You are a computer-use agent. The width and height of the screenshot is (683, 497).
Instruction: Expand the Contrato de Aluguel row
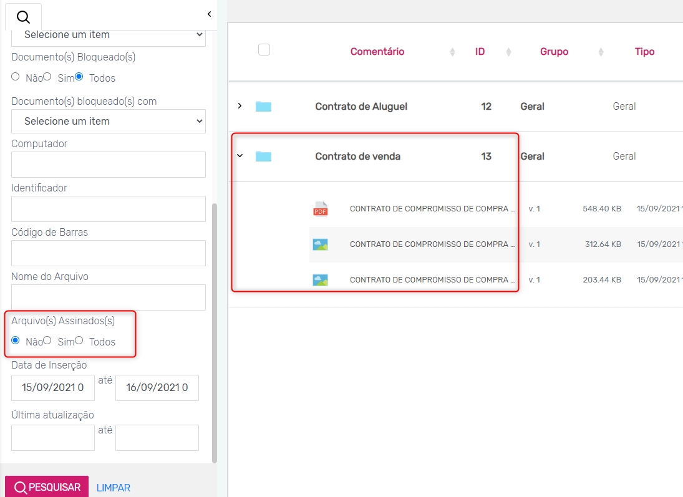coord(240,106)
